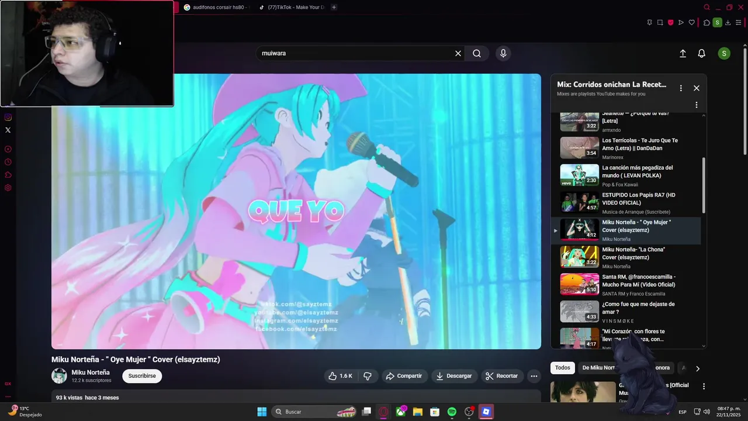Open more actions (three dots) under video
Screen dimensions: 748x421
tap(534, 376)
